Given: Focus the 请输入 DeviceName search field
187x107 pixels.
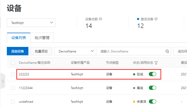Looking at the screenshot, I should click(x=132, y=51).
